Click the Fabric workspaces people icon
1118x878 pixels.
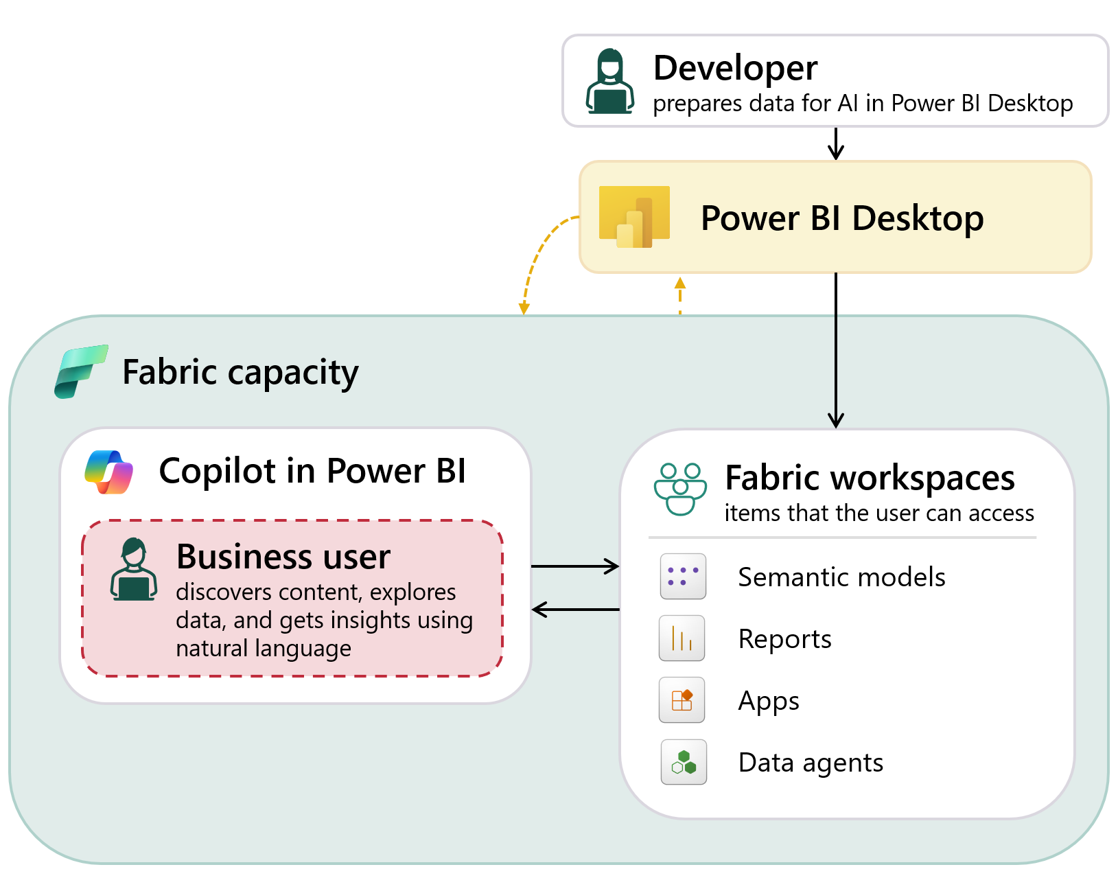680,489
